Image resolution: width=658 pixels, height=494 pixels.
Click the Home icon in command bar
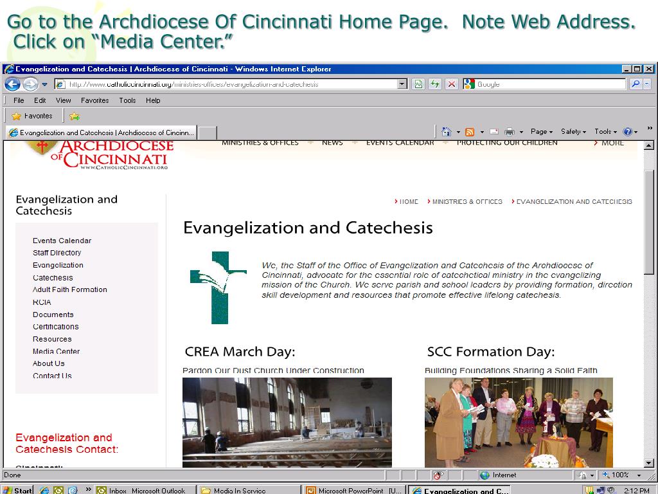pyautogui.click(x=447, y=132)
